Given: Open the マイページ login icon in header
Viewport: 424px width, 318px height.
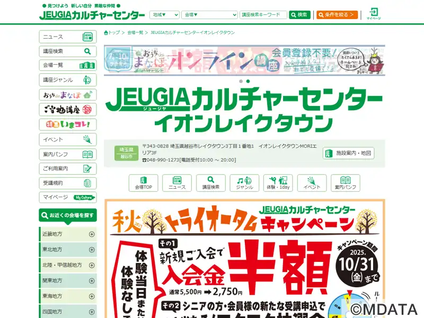Looking at the screenshot, I should [374, 14].
